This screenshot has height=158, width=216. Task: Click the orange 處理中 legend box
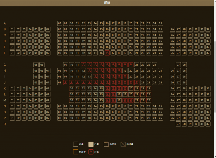(76, 152)
